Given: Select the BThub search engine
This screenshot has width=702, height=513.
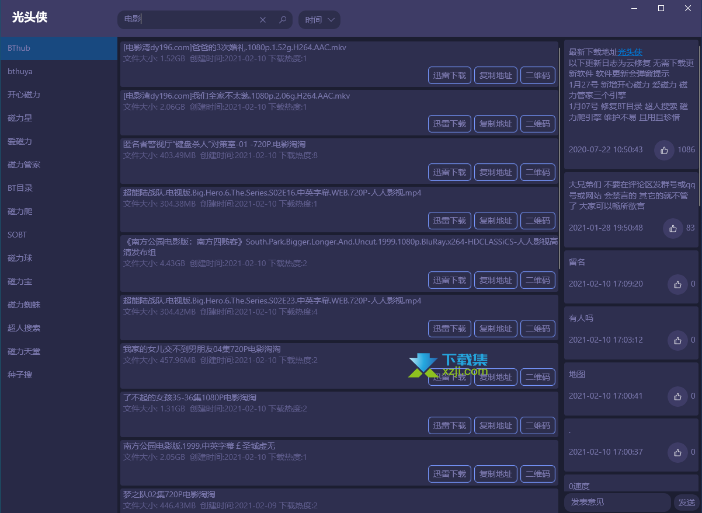Looking at the screenshot, I should coord(58,48).
